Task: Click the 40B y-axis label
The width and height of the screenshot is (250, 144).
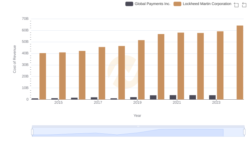Action: click(x=25, y=53)
